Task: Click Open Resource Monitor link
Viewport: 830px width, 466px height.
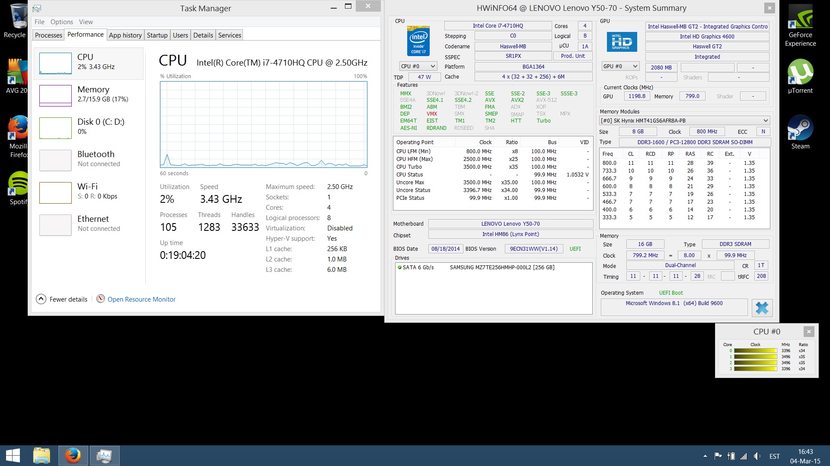Action: pos(141,299)
